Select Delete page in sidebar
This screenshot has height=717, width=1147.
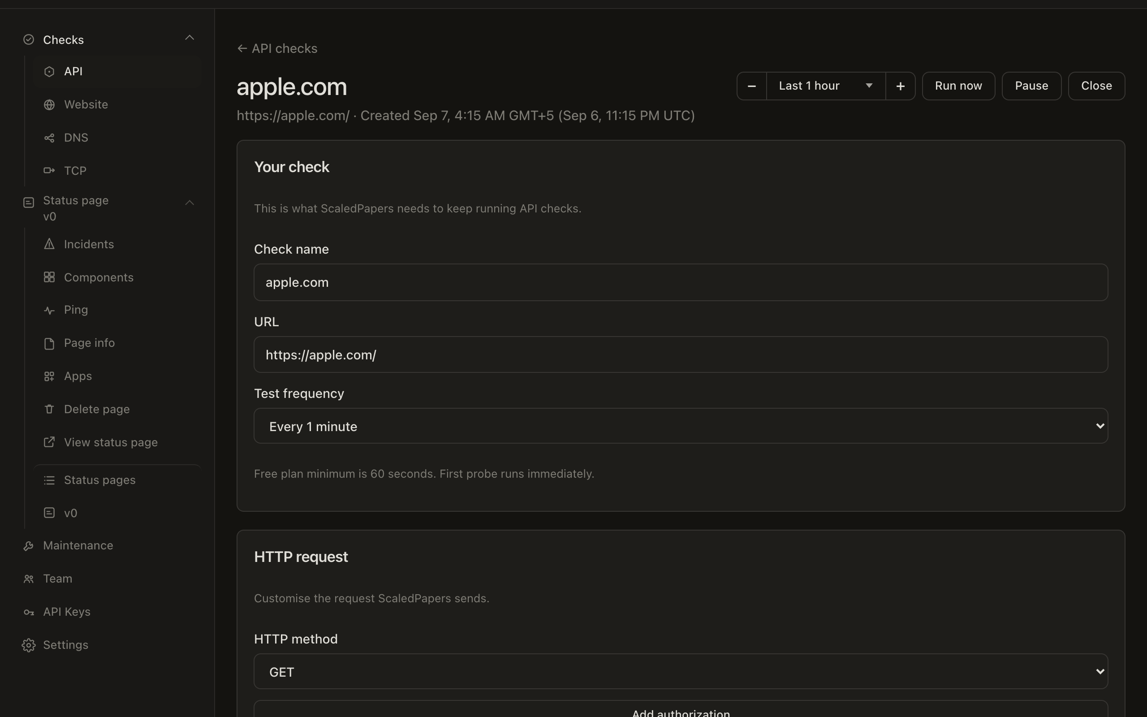coord(117,409)
